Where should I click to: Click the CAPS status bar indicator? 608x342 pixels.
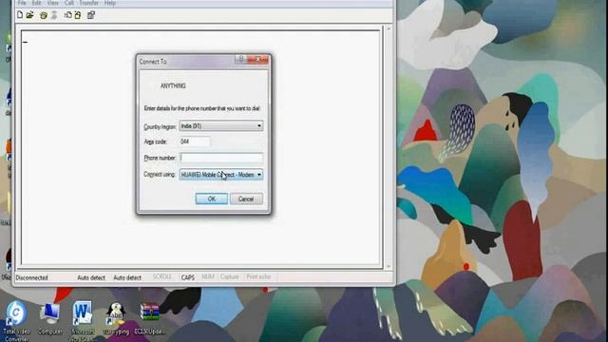coord(188,277)
